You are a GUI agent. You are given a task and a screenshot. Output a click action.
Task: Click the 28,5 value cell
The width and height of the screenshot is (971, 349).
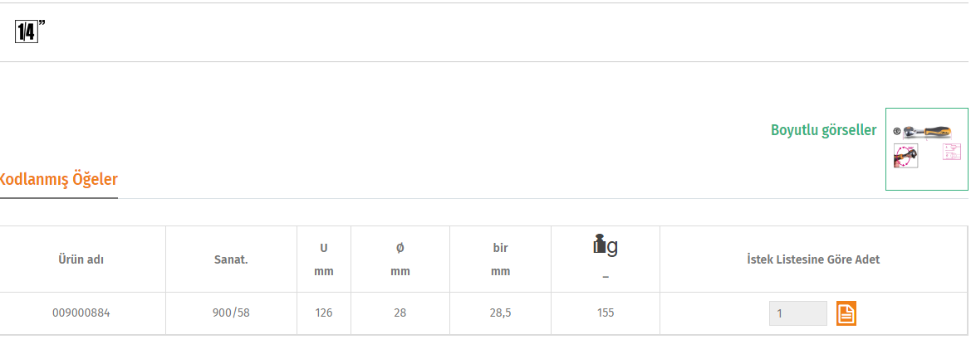click(500, 313)
